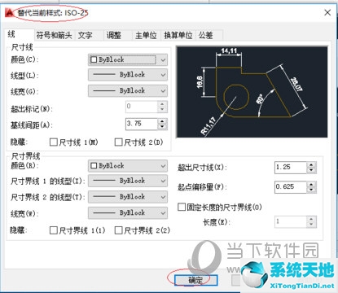This screenshot has height=293, width=338.
Task: Open dimension line 颜色(C) dropdown
Action: 128,59
